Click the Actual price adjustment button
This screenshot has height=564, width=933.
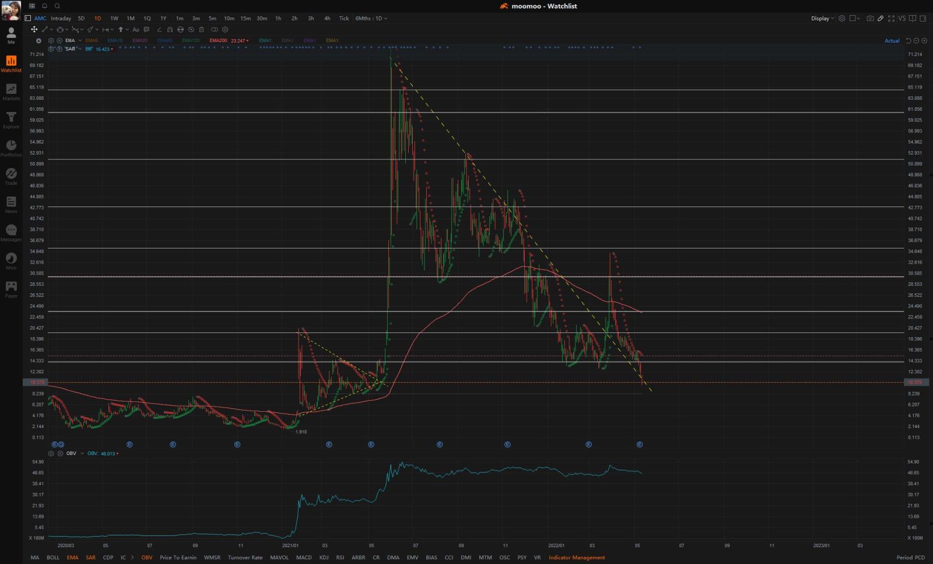point(892,40)
